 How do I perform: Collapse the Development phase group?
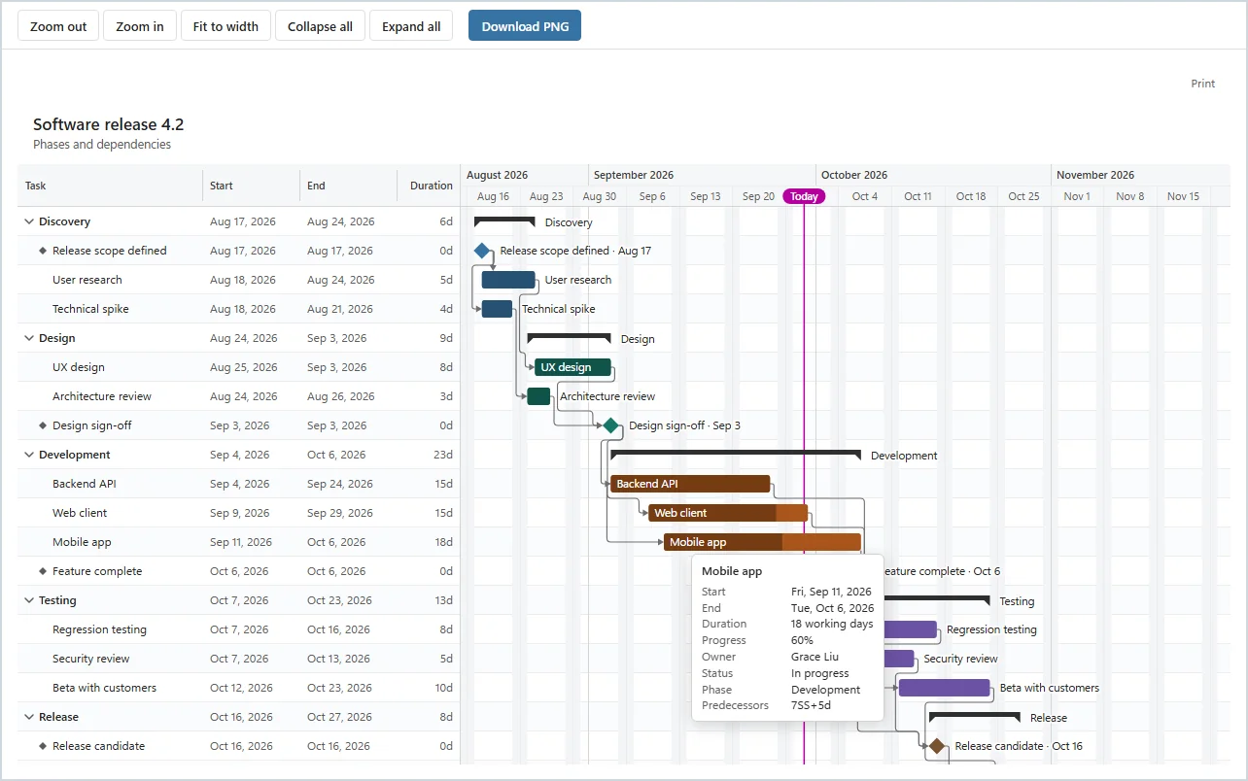click(29, 455)
